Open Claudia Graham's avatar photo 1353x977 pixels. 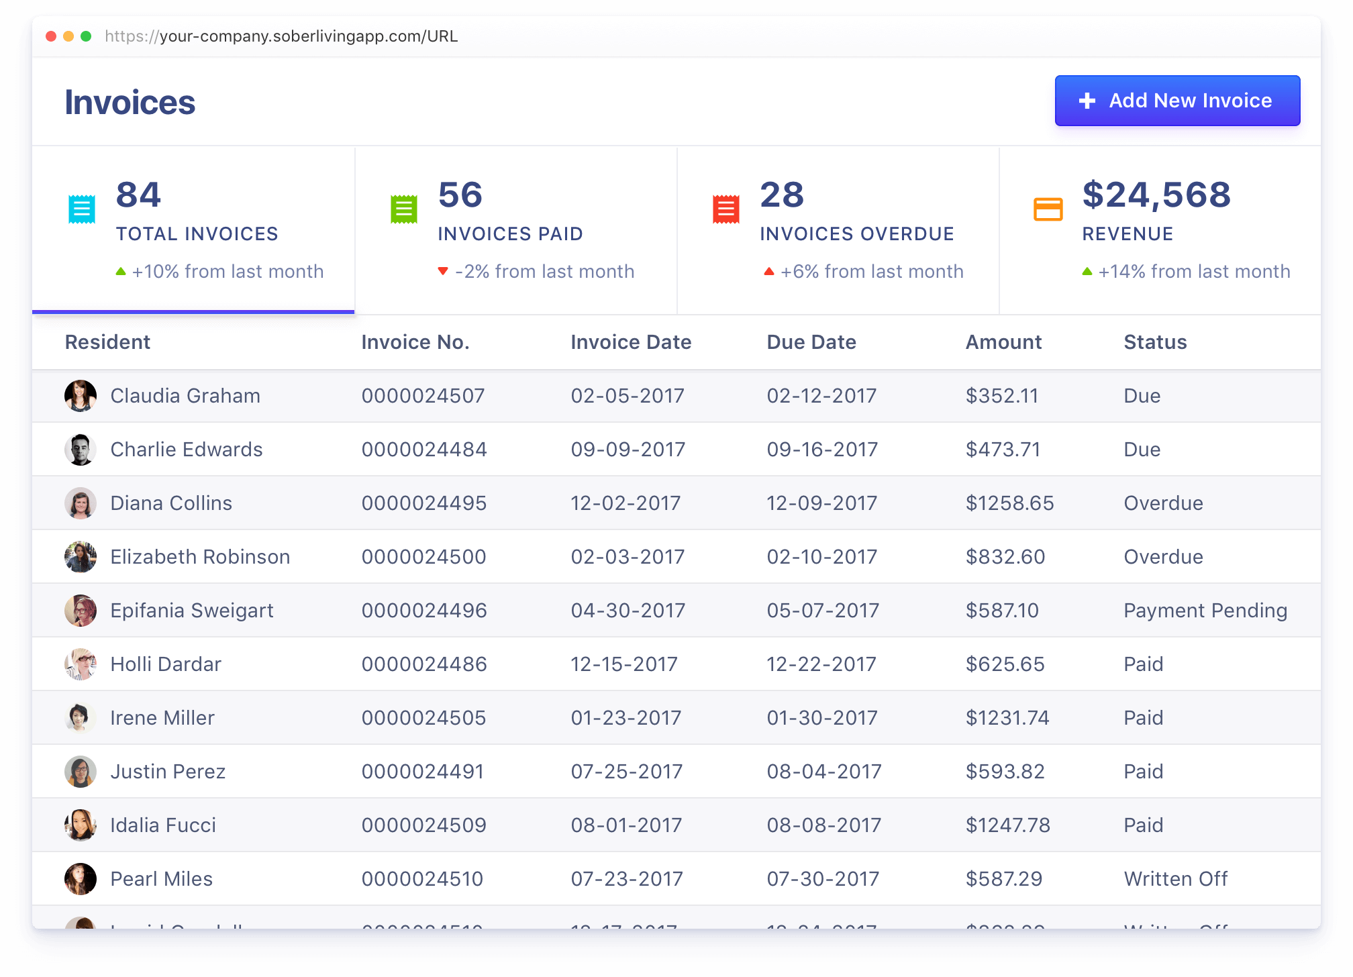pos(81,396)
